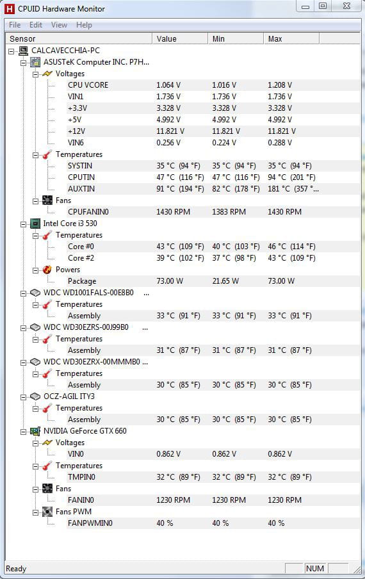This screenshot has width=365, height=579.
Task: Open the File menu
Action: [x=15, y=25]
